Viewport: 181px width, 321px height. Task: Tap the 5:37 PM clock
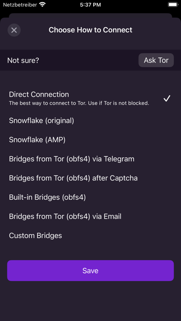90,5
